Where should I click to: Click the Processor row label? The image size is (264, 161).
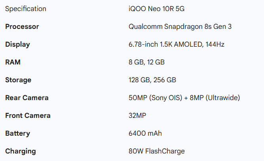point(22,27)
